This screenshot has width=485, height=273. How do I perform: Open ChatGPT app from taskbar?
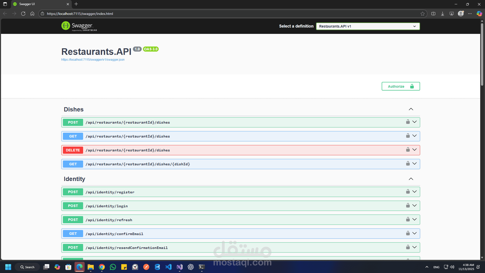(191, 267)
